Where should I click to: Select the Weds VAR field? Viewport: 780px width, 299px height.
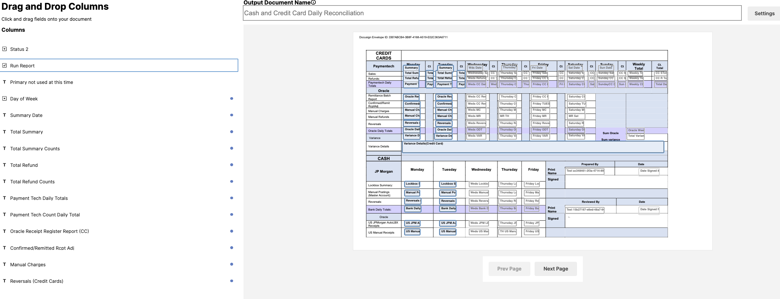476,136
